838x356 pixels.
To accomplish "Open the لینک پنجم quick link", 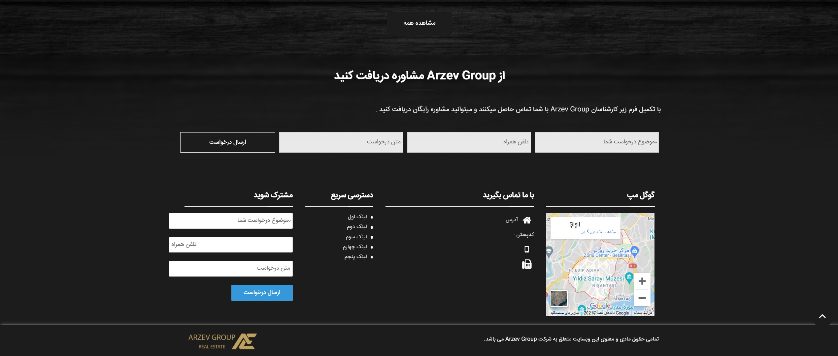I will point(356,257).
